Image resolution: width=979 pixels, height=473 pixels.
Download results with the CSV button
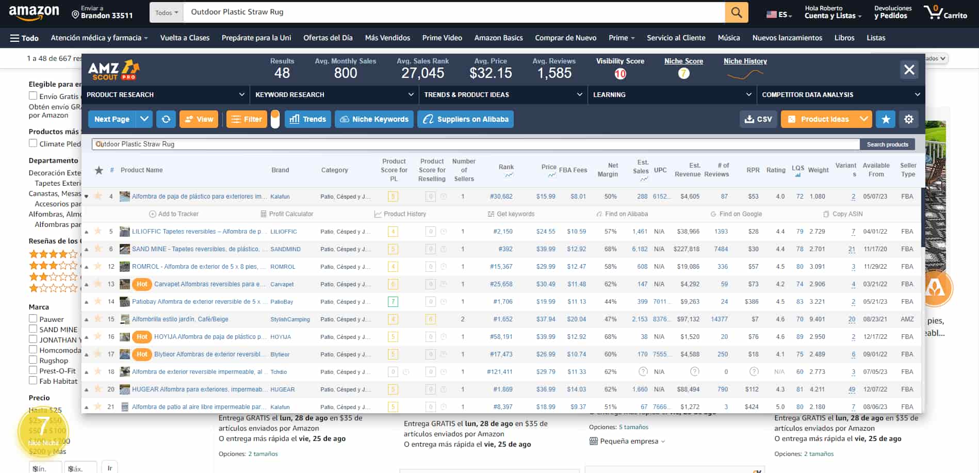coord(758,119)
